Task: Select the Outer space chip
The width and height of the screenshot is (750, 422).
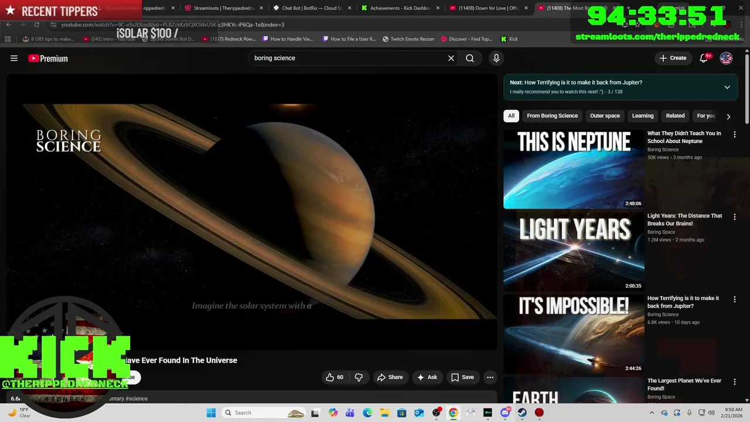Action: (x=605, y=115)
